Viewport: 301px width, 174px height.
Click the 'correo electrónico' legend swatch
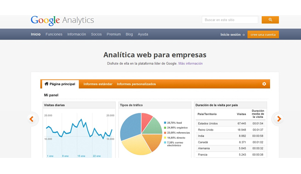coord(165,143)
